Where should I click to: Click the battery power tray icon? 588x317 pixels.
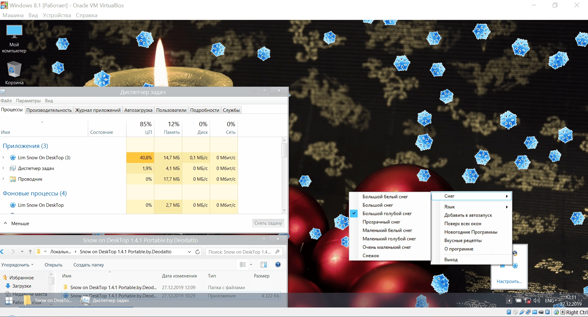tap(518, 300)
